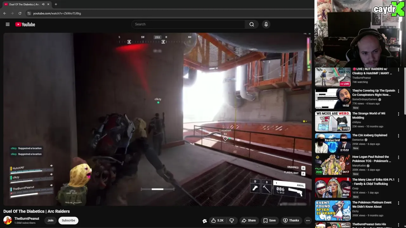
Task: Close the Duel Of The Diabetics tab
Action: tap(48, 4)
